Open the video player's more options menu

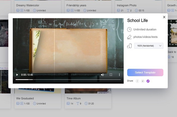click(x=119, y=75)
